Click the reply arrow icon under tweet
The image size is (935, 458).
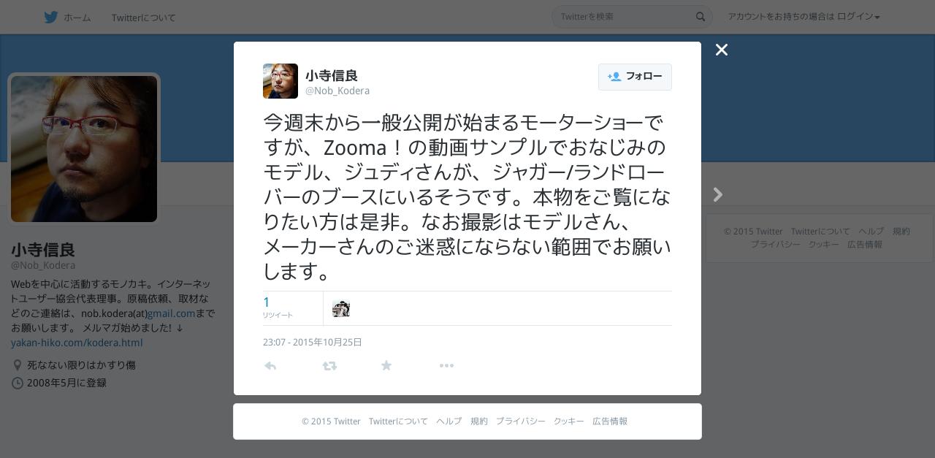270,365
